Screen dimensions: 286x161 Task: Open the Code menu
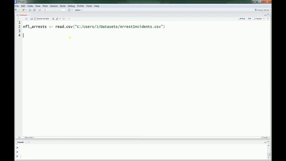coord(30,6)
